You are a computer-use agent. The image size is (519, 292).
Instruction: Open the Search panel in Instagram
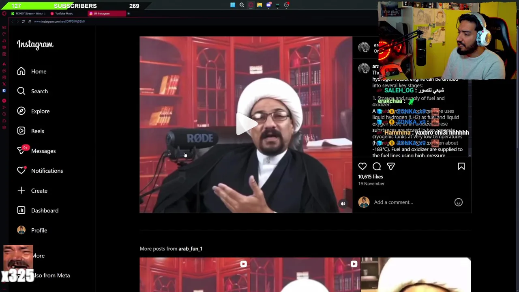click(32, 91)
